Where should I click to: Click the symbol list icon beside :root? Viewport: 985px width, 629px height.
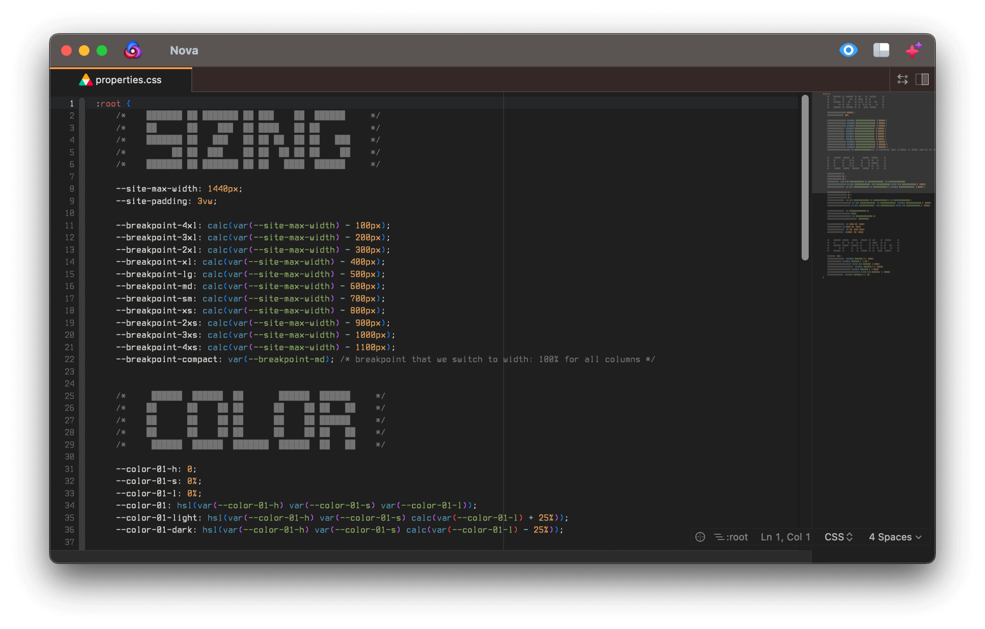718,537
